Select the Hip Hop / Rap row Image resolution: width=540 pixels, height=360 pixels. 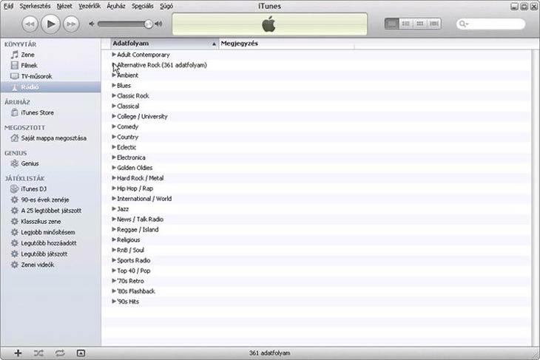click(316, 189)
